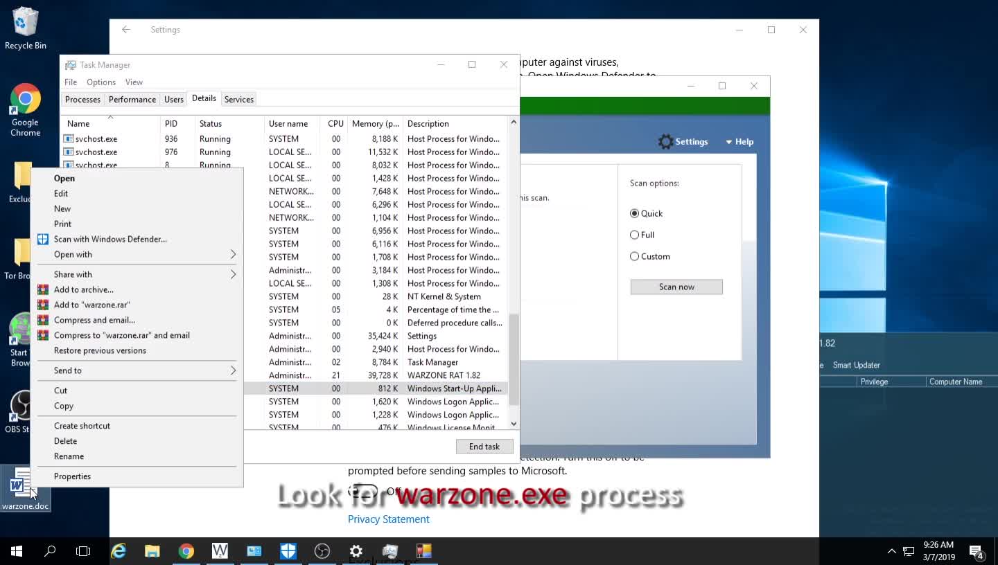Sort by the Status column header

[229, 123]
